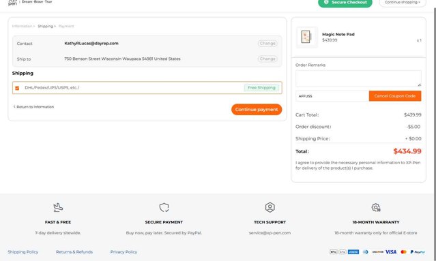Click the Secure Payment shield icon
Viewport: 436px width, 261px height.
(x=164, y=207)
